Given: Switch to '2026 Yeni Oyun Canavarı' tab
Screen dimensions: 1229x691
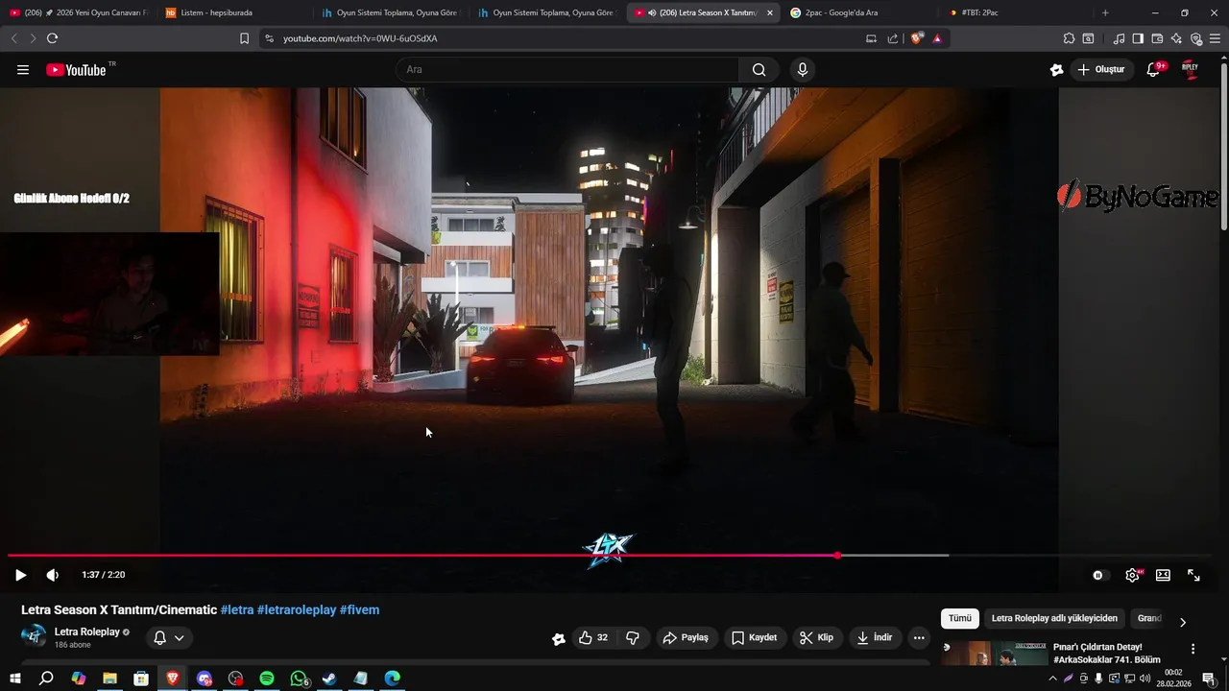Looking at the screenshot, I should click(79, 12).
